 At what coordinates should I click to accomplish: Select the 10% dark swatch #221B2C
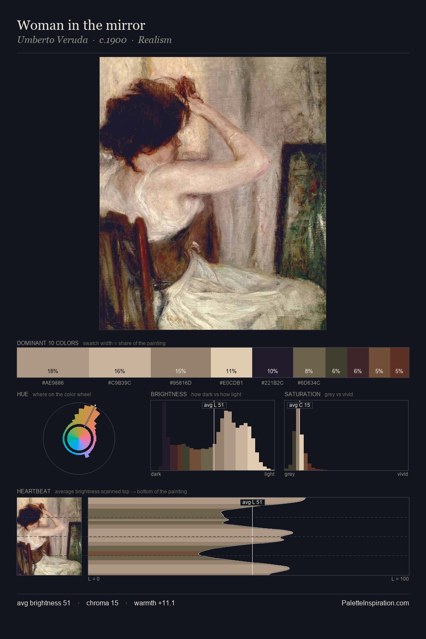pyautogui.click(x=273, y=363)
